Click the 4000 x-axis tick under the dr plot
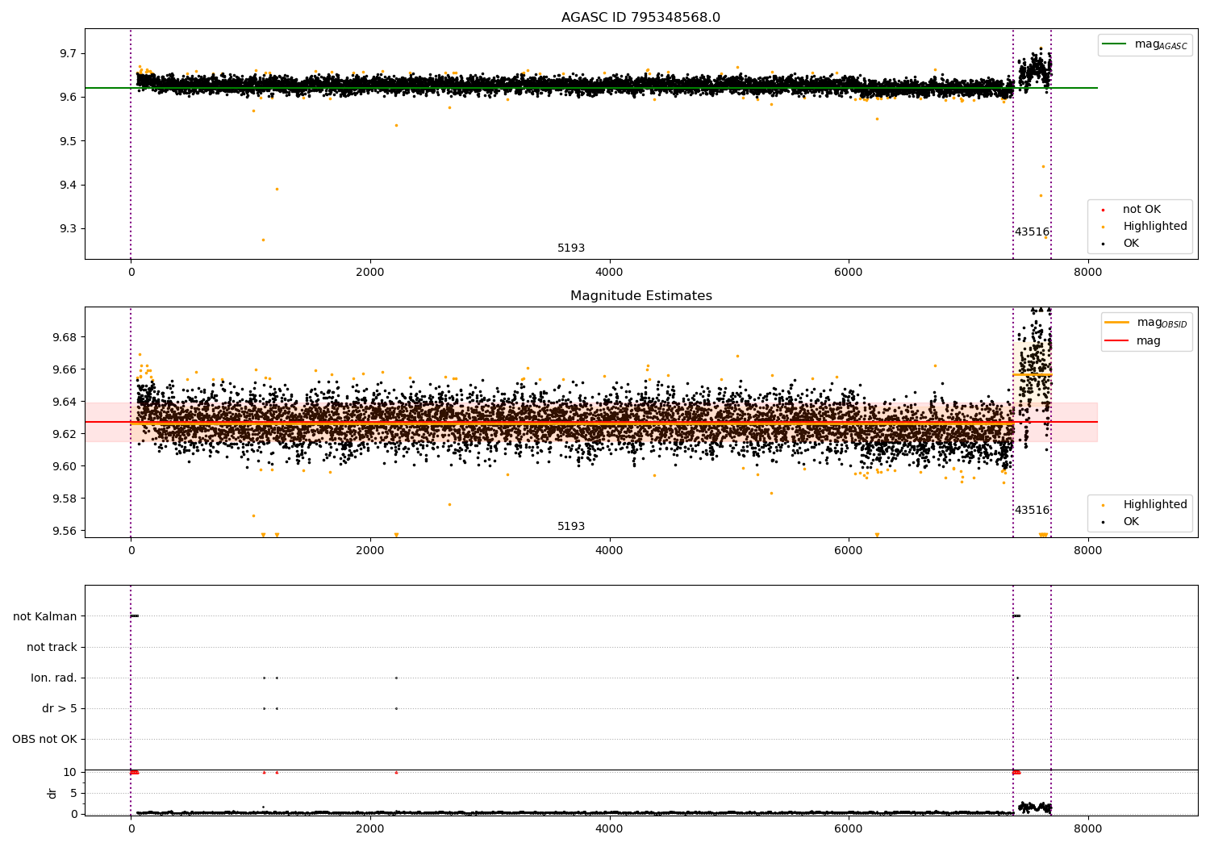Screen dimensions: 1210x847 coord(609,828)
